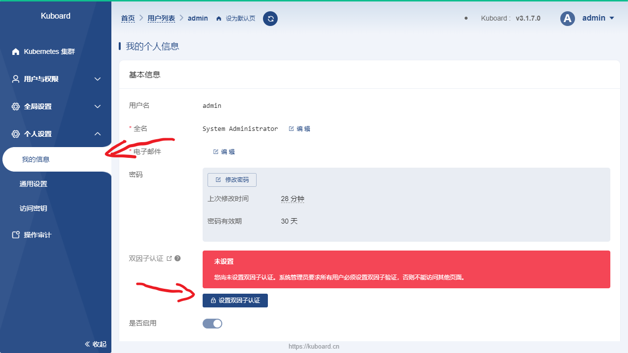628x353 pixels.
Task: Click the refresh icon in the breadcrumb bar
Action: pos(270,18)
